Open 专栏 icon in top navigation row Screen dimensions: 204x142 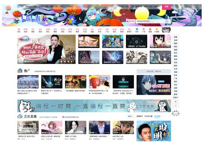click(x=137, y=30)
